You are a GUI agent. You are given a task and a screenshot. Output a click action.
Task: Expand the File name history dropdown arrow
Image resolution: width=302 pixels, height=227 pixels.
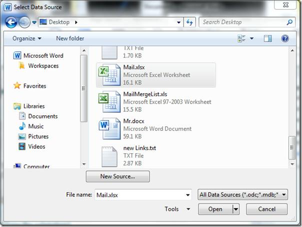click(187, 195)
